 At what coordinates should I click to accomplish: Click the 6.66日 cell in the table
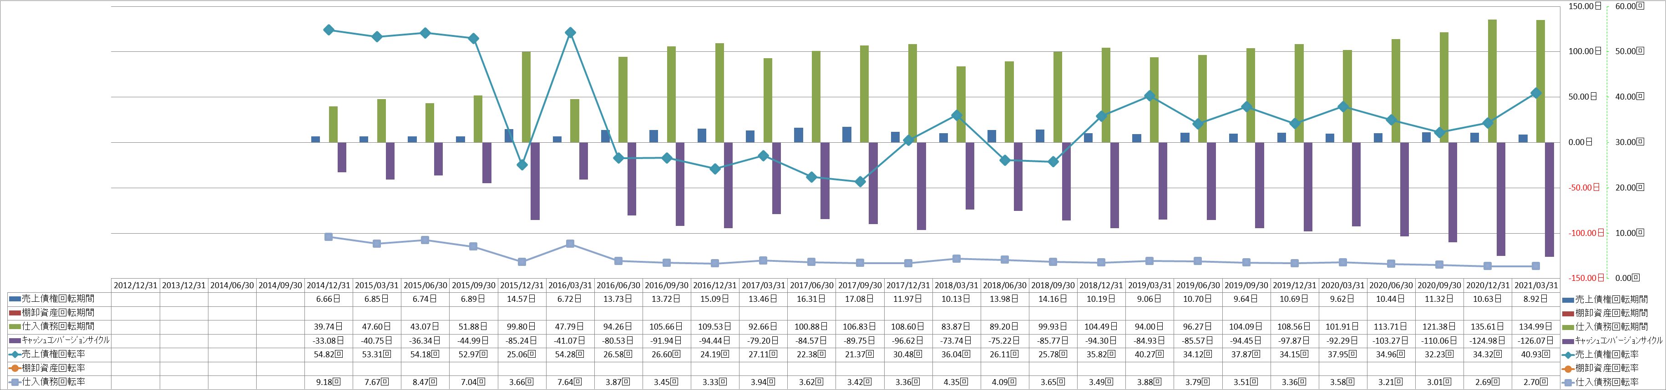tap(329, 299)
